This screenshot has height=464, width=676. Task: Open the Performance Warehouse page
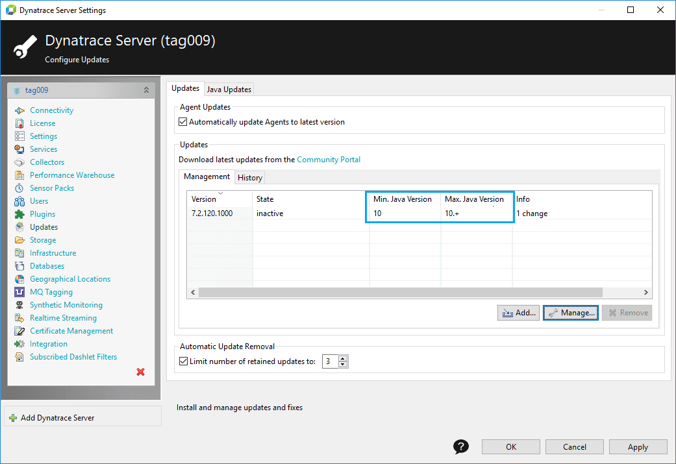click(72, 175)
